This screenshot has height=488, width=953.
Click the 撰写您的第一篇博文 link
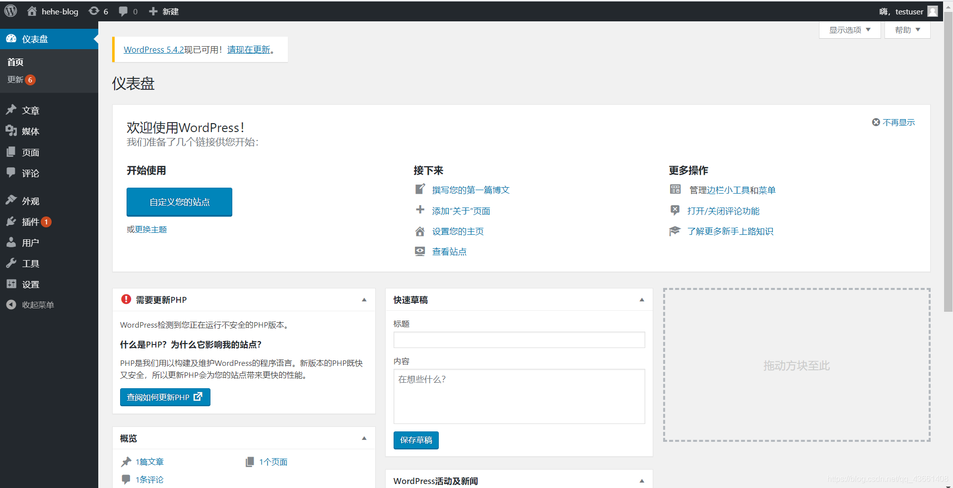(x=471, y=190)
